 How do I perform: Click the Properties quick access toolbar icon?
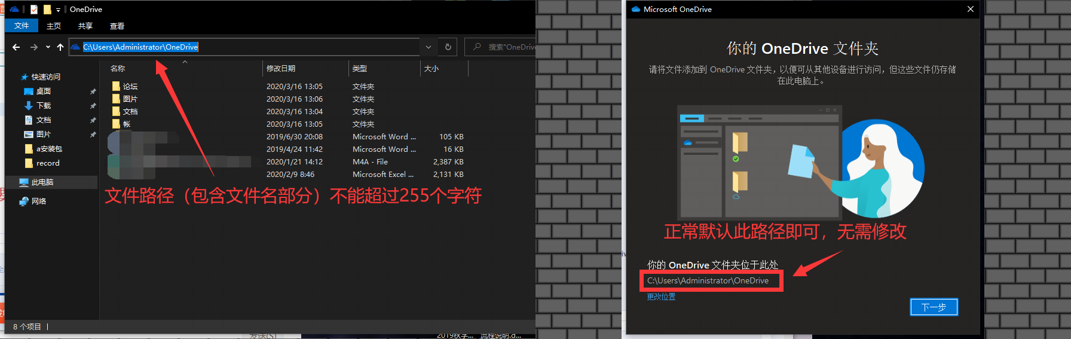34,9
